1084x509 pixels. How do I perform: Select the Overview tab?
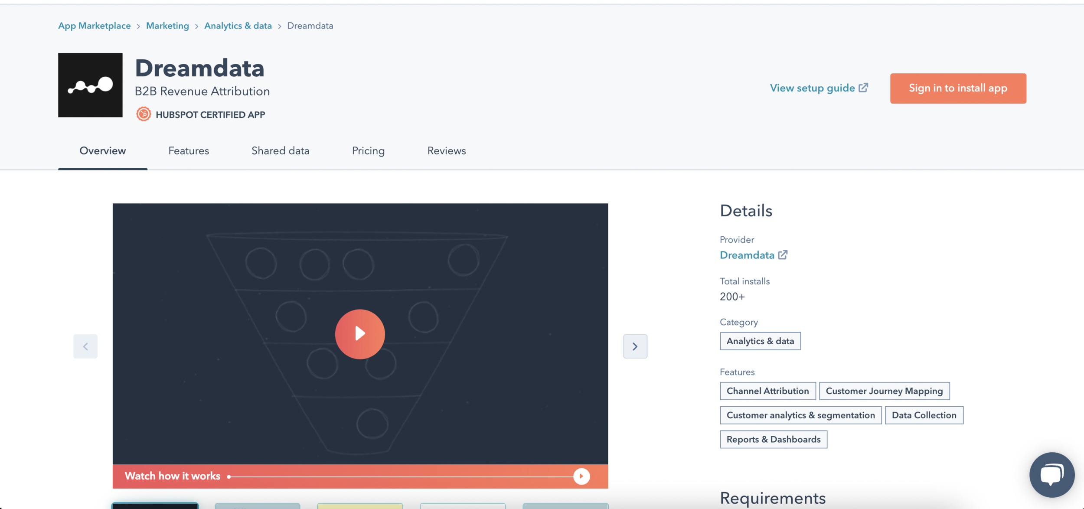(103, 151)
